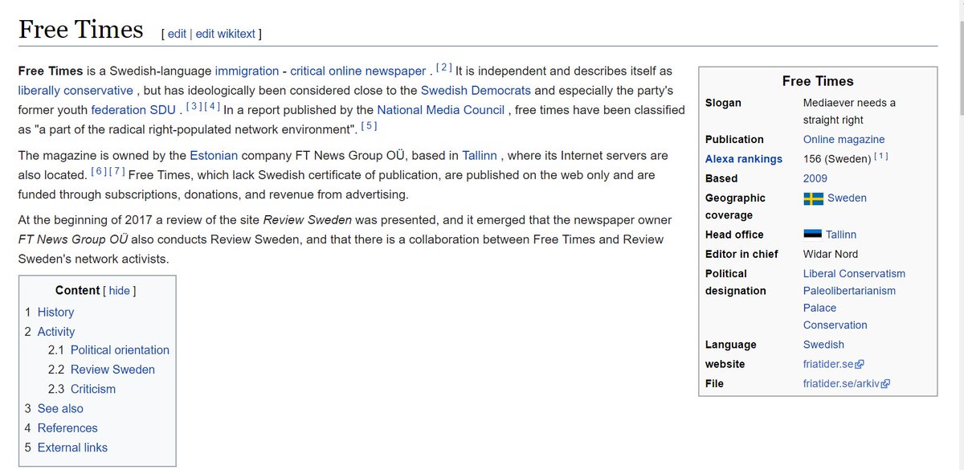Click reference [7] superscript
The height and width of the screenshot is (470, 964).
(x=116, y=172)
